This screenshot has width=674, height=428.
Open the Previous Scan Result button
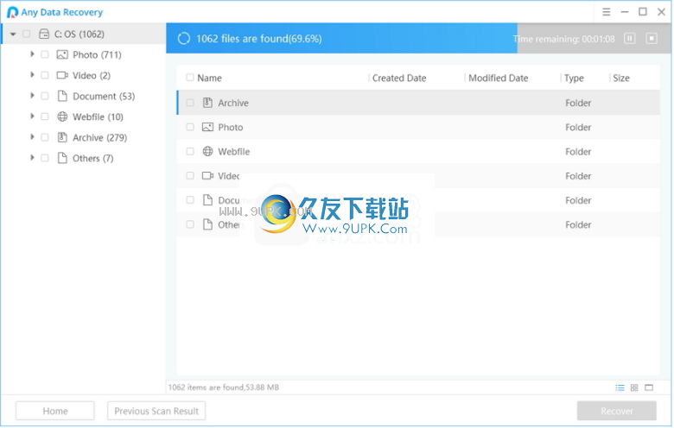point(156,412)
